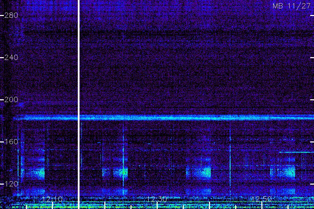Click the 240 frequency axis label
This screenshot has width=314, height=209.
point(11,57)
